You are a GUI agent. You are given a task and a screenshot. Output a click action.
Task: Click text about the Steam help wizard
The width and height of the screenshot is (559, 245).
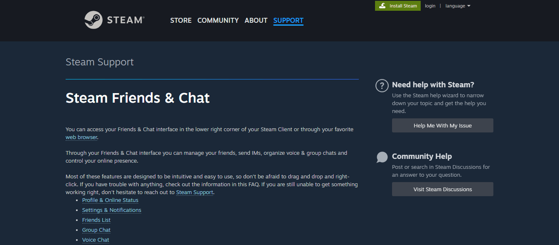tap(439, 103)
